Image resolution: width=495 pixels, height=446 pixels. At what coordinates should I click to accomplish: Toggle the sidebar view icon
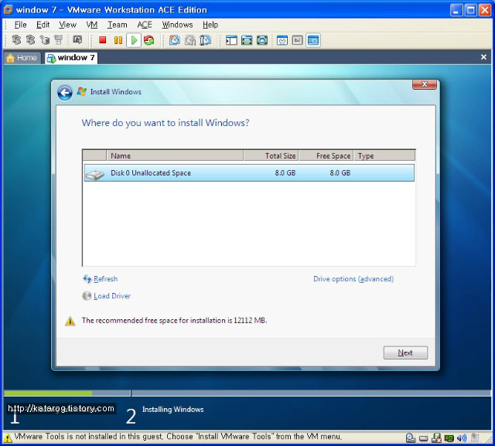click(231, 40)
